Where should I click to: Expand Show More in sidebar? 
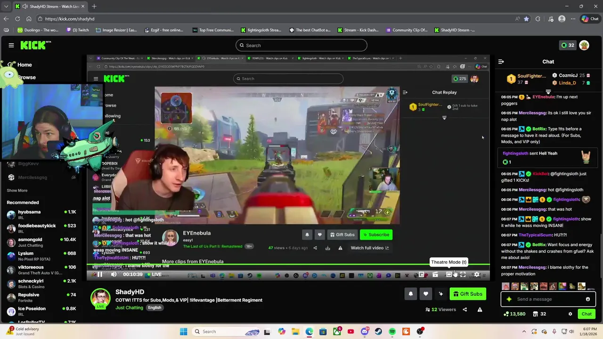point(17,190)
